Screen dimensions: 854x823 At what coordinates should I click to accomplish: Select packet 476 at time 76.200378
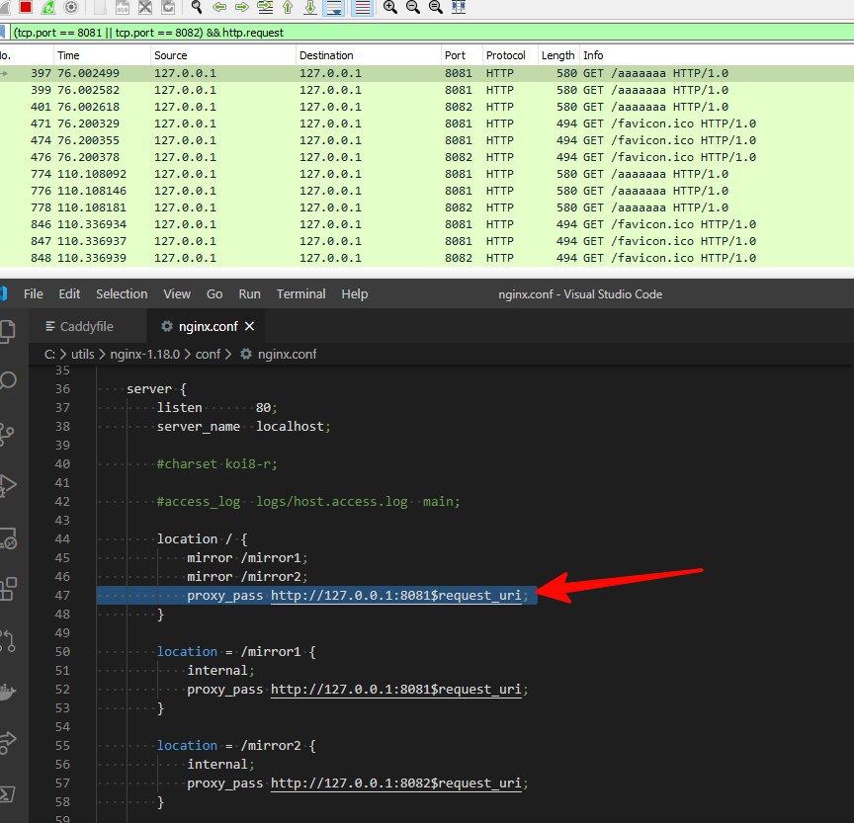tap(427, 157)
